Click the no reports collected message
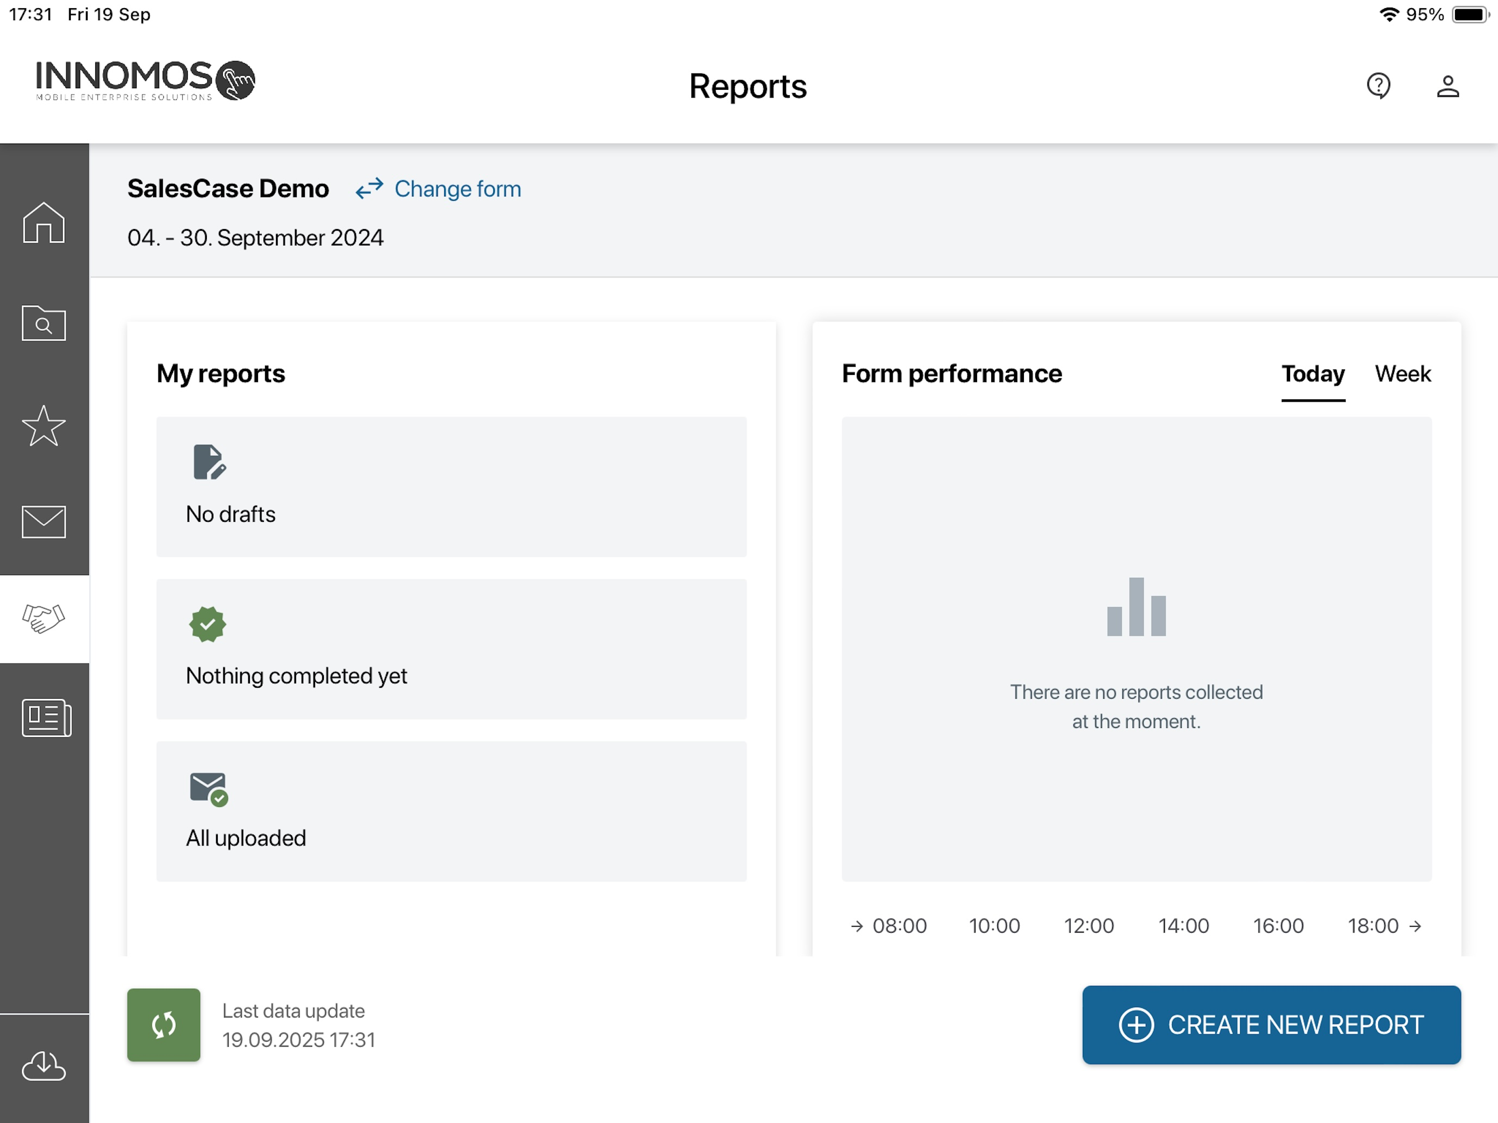 (x=1137, y=707)
